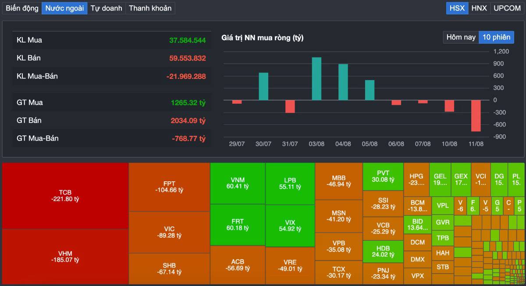Open the GEL treemap tile
The width and height of the screenshot is (526, 286).
(x=440, y=180)
